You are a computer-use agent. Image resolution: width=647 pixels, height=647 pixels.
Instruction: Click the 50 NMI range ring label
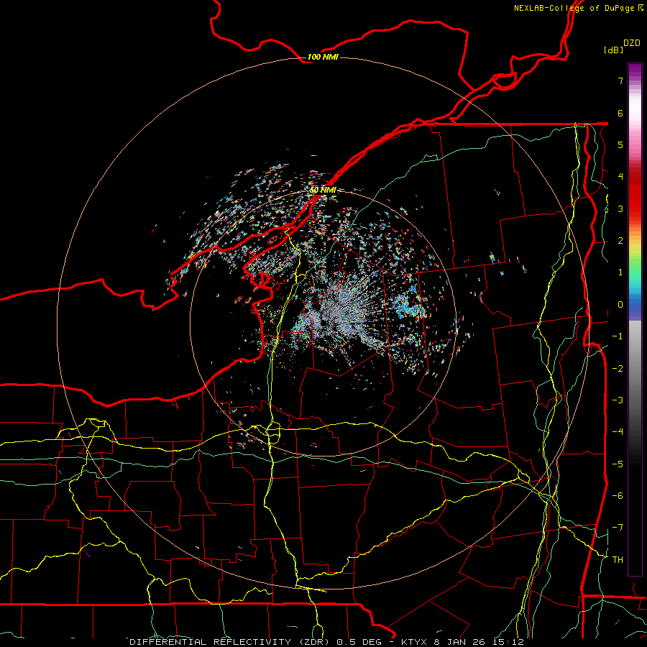pos(323,190)
